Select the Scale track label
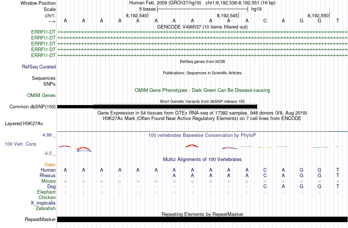Image resolution: width=348 pixels, height=228 pixels. [x=49, y=9]
